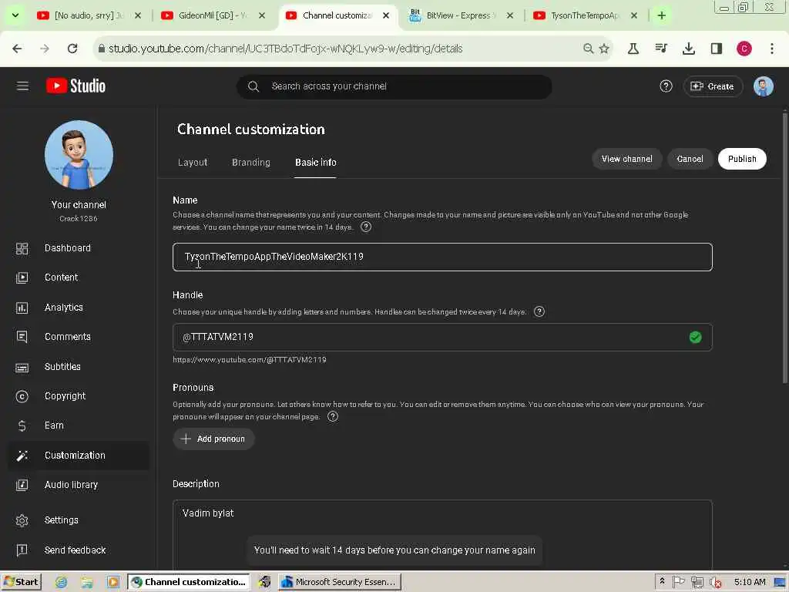The image size is (789, 592).
Task: Click the Settings gear icon
Action: [22, 520]
